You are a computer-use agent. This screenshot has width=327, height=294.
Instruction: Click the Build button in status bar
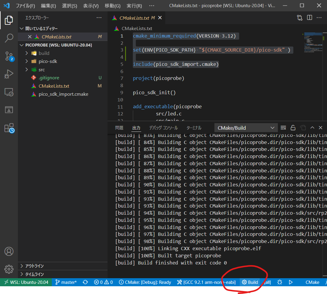(250, 282)
